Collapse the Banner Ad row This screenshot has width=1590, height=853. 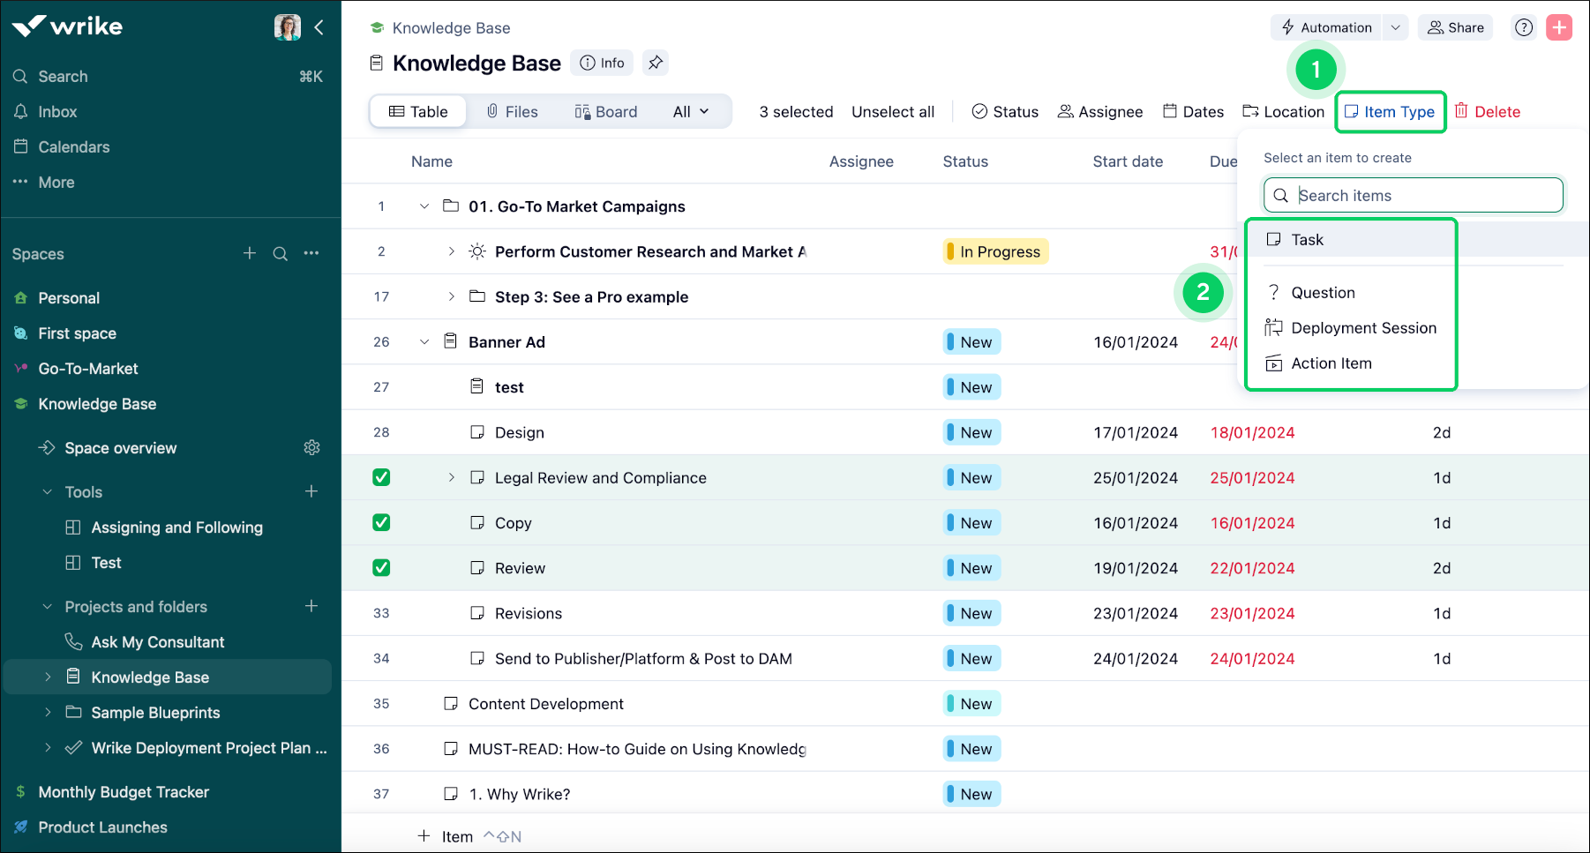424,342
